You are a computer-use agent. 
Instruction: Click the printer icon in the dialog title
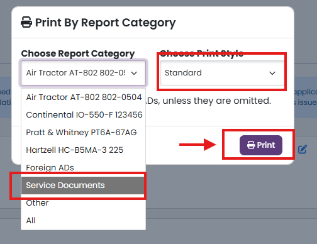tap(26, 22)
